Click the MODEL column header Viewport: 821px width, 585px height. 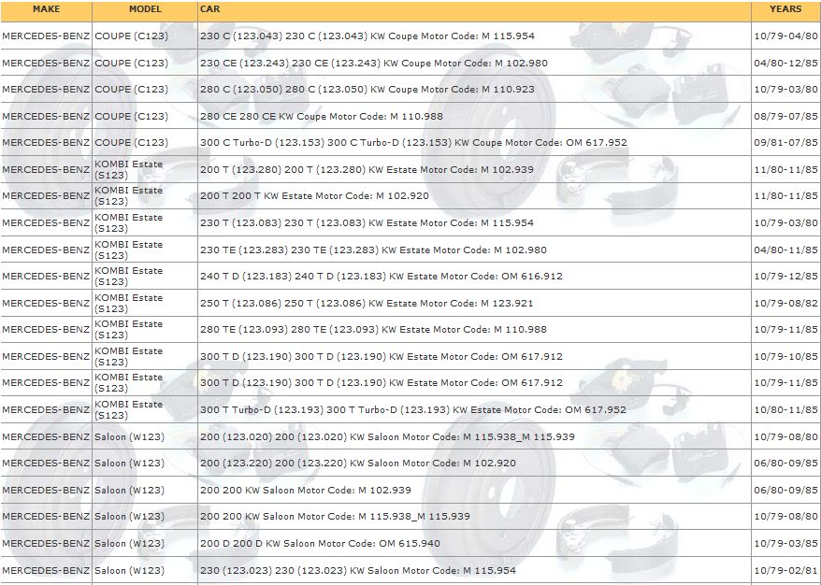click(x=145, y=9)
